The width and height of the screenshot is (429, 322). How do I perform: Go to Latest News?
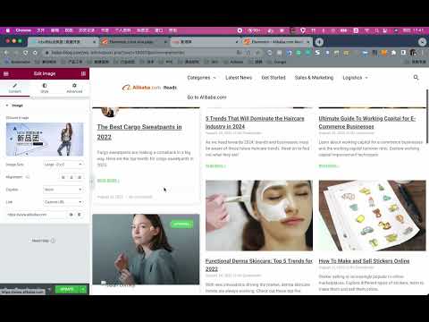coord(239,78)
